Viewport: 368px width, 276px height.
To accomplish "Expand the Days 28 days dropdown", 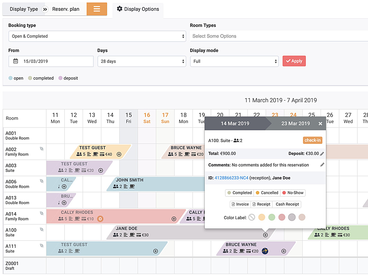I will click(x=142, y=61).
